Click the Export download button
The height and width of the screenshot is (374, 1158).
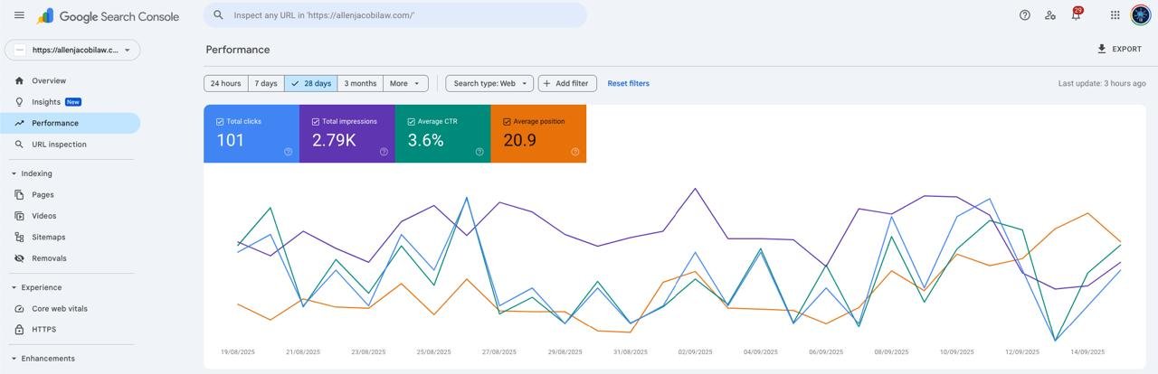point(1119,49)
